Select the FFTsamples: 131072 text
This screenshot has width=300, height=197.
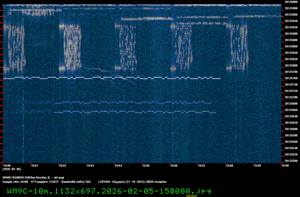pyautogui.click(x=45, y=182)
